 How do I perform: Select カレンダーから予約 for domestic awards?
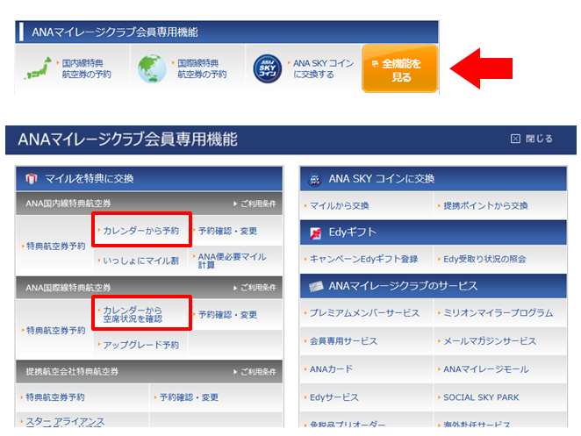[140, 231]
